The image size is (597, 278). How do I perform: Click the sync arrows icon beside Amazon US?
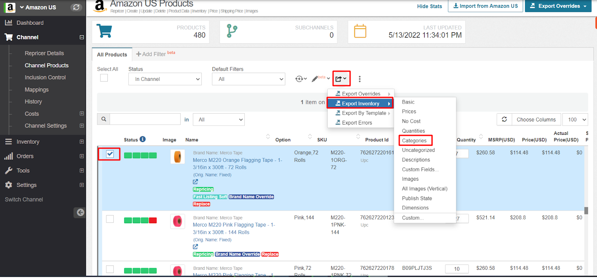pyautogui.click(x=76, y=7)
